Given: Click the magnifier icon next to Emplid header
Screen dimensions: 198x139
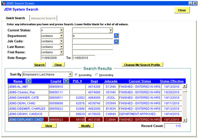Looking at the screenshot, I should [x=66, y=81].
